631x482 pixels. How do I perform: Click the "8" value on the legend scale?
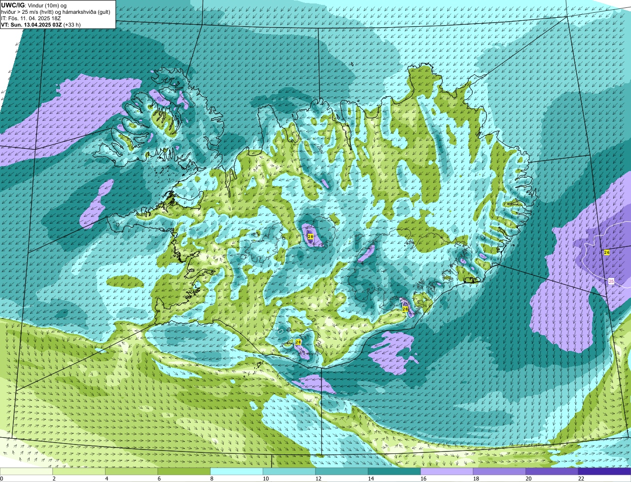click(x=212, y=479)
